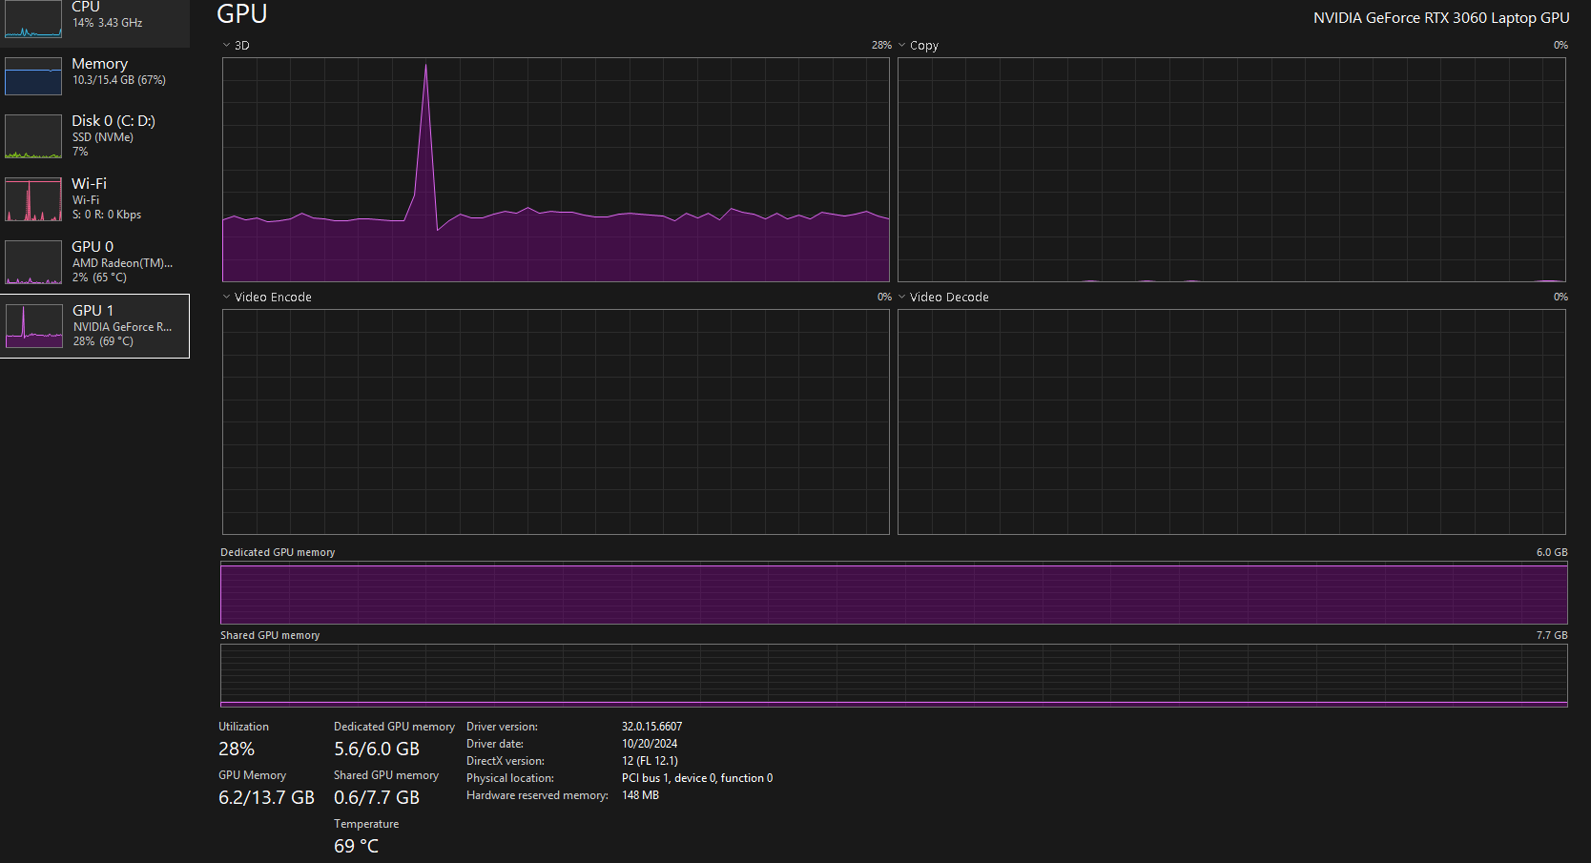This screenshot has width=1591, height=863.
Task: Select GPU 1 NVIDIA GeForce item
Action: (95, 326)
